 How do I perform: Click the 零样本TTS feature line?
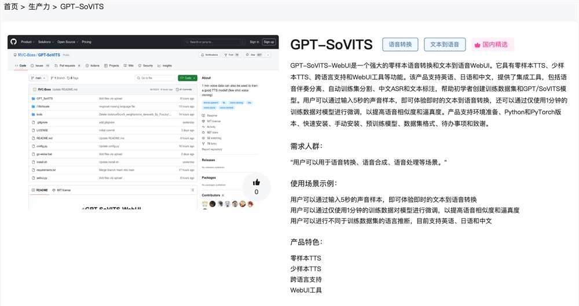[x=306, y=258]
